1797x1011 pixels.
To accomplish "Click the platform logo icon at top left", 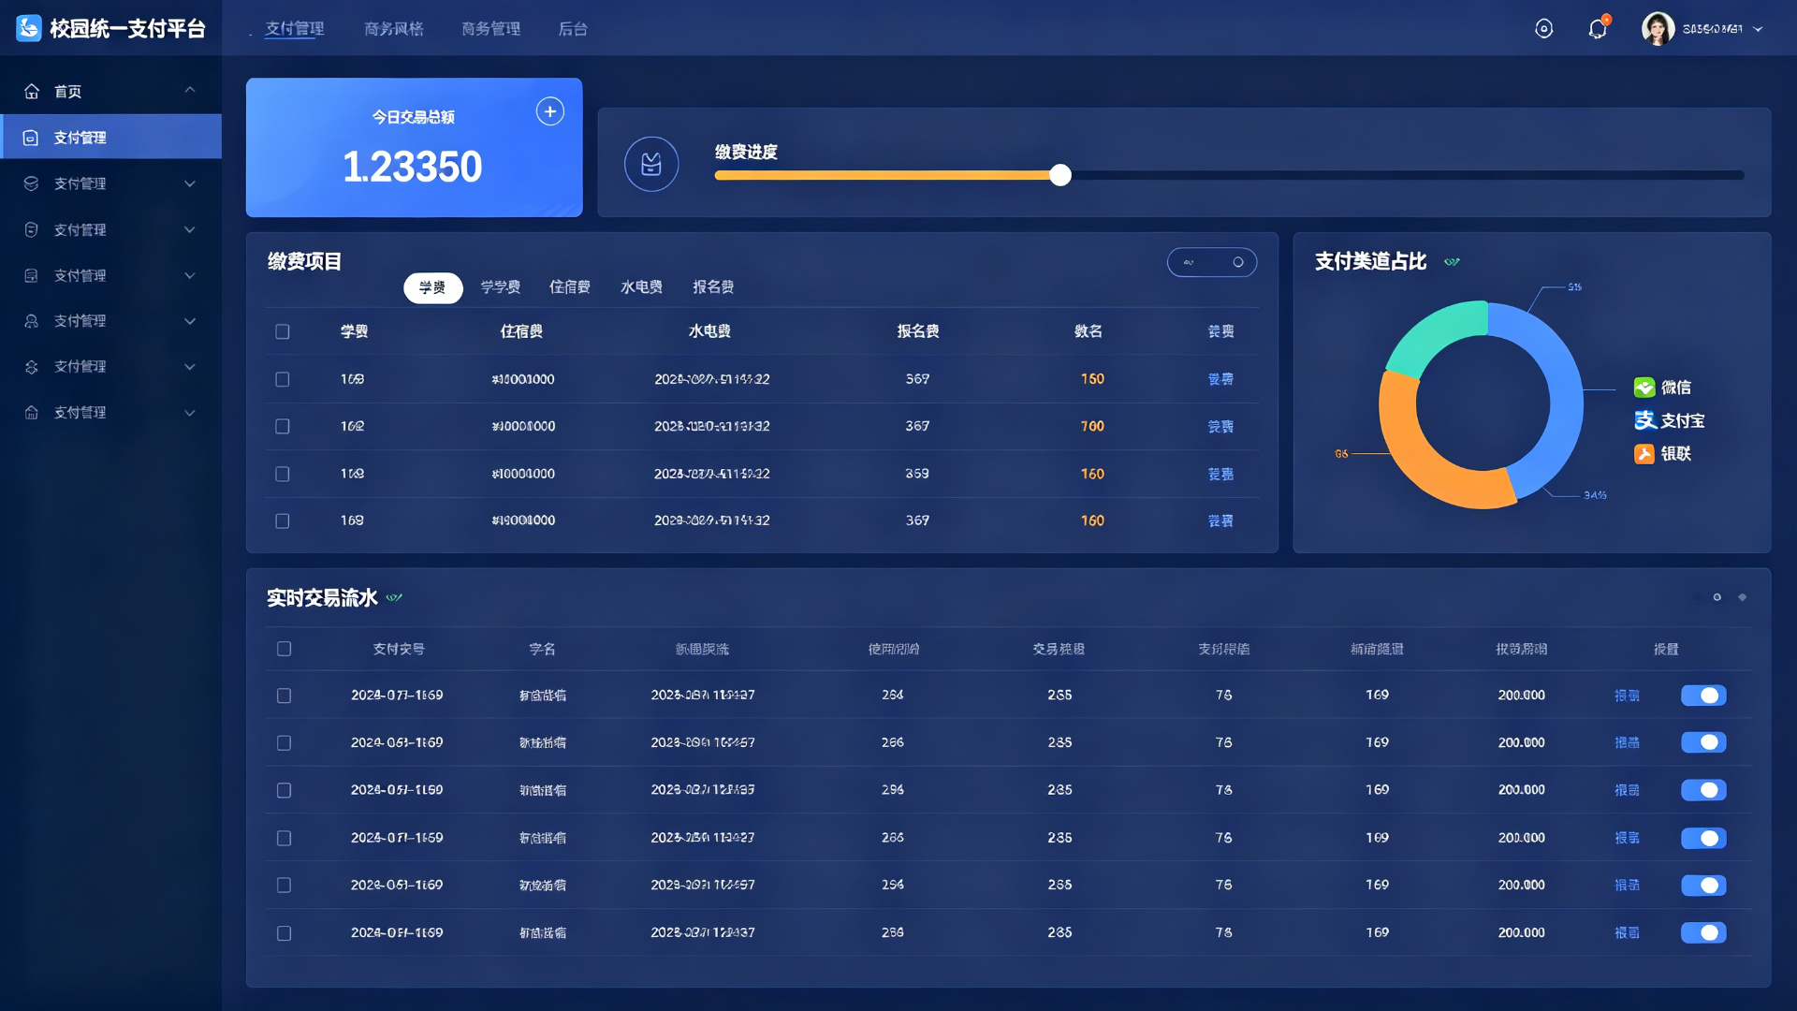I will 29,28.
